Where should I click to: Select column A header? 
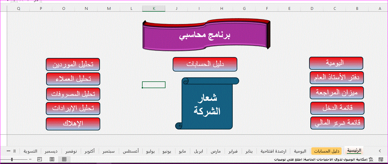point(380,9)
